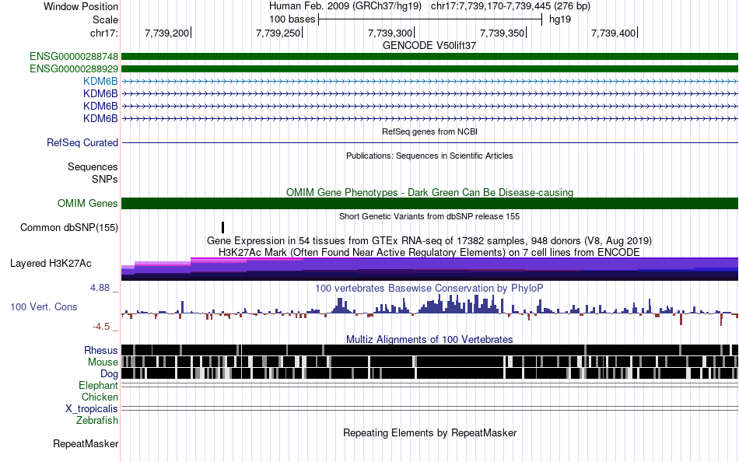The image size is (739, 462).
Task: Select the Dog alignment row label
Action: pos(109,374)
